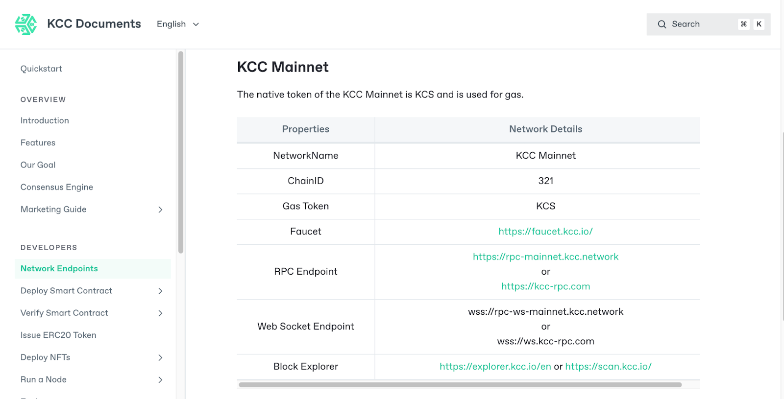Viewport: 784px width, 399px height.
Task: Click the Block Explorer cell
Action: [x=306, y=367]
